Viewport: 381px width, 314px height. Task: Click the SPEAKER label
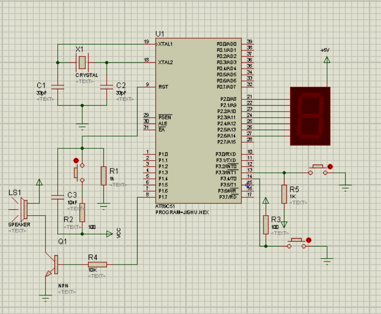click(x=19, y=224)
